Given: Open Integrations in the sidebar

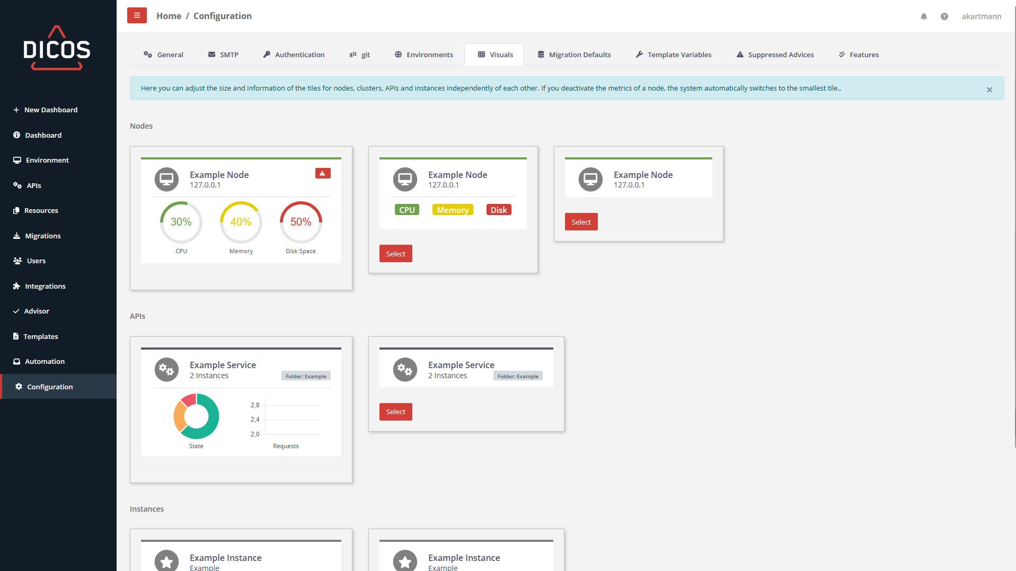Looking at the screenshot, I should pyautogui.click(x=45, y=286).
